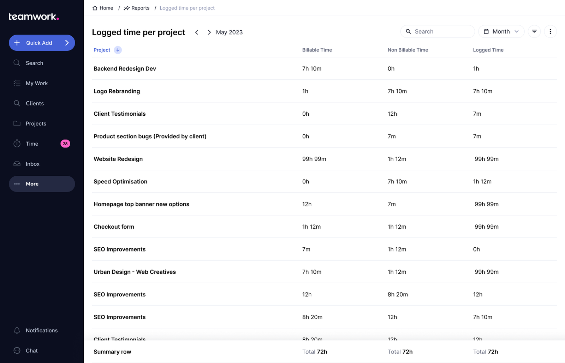
Task: Click Speed Optimisation logged time 1h 12m
Action: pyautogui.click(x=482, y=181)
